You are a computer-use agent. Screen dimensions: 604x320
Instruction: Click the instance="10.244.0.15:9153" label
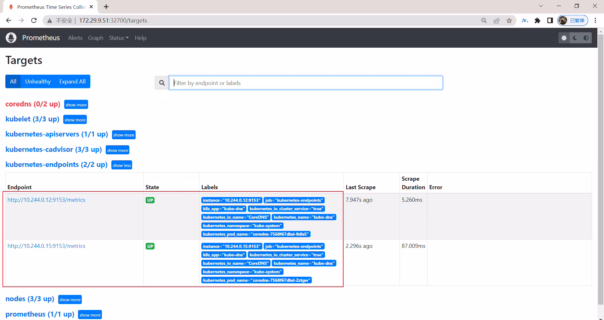tap(232, 246)
